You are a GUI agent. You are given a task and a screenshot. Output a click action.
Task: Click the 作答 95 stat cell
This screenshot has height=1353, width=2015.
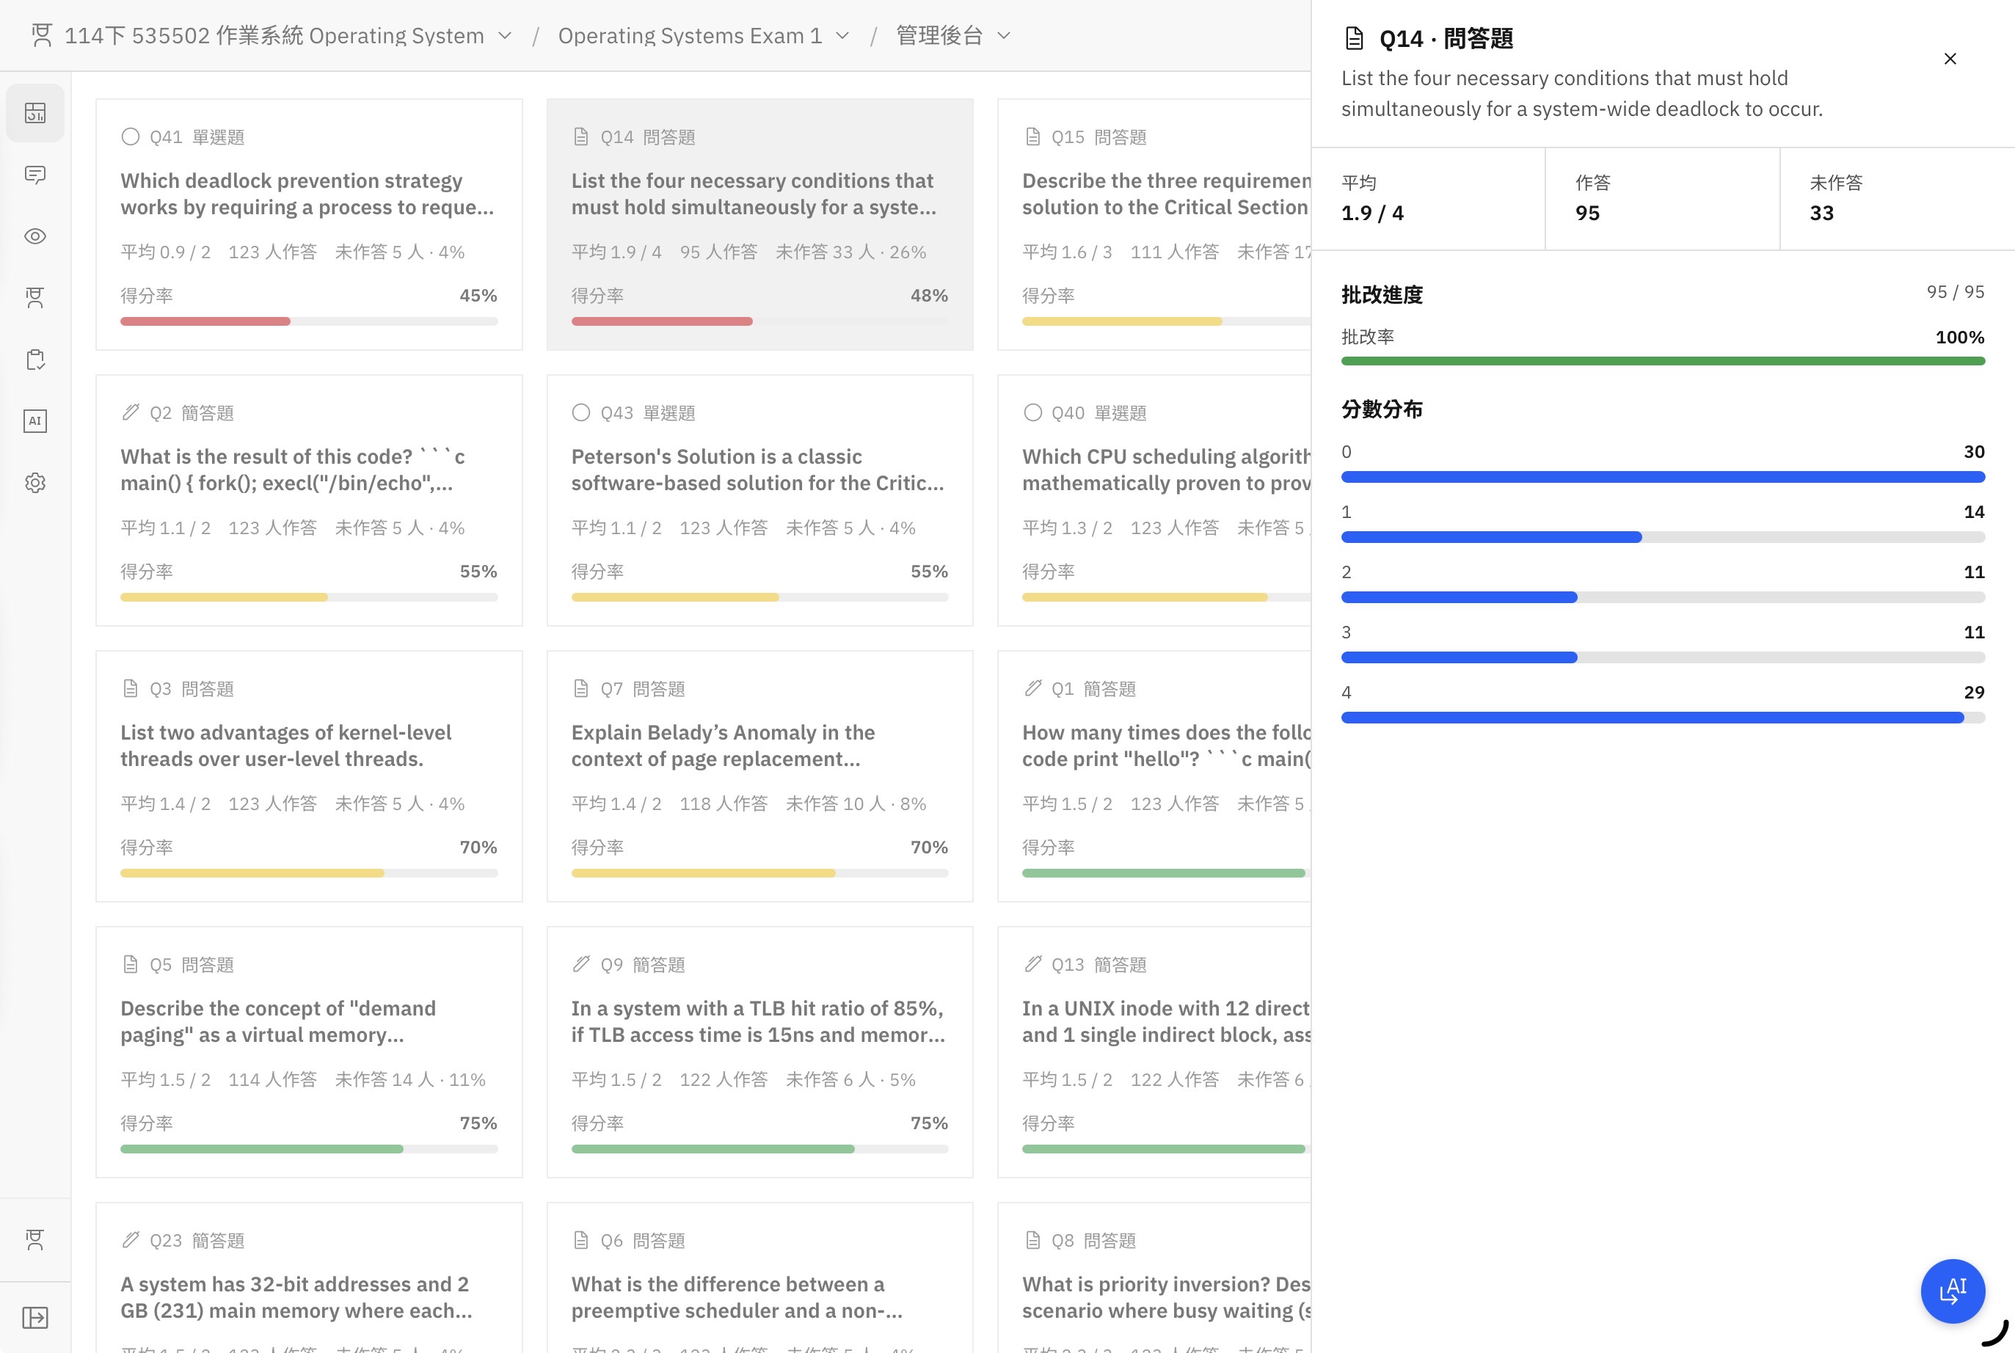pyautogui.click(x=1663, y=200)
